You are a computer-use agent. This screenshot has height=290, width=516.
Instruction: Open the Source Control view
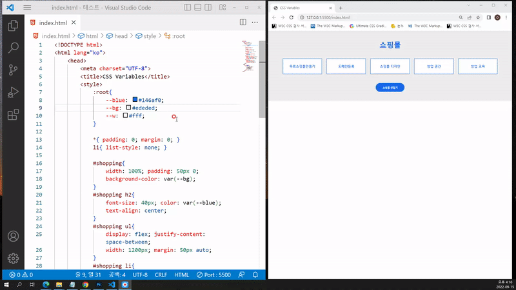13,70
